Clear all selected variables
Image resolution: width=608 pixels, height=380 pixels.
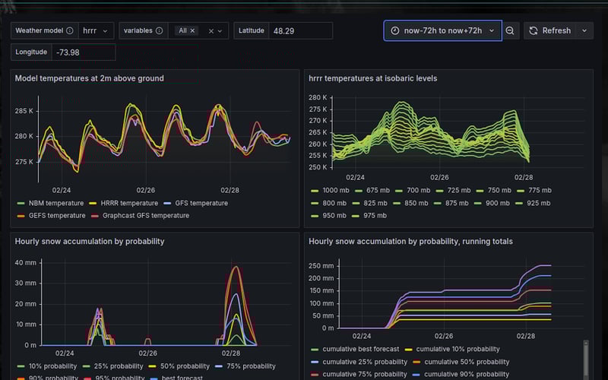pos(211,31)
